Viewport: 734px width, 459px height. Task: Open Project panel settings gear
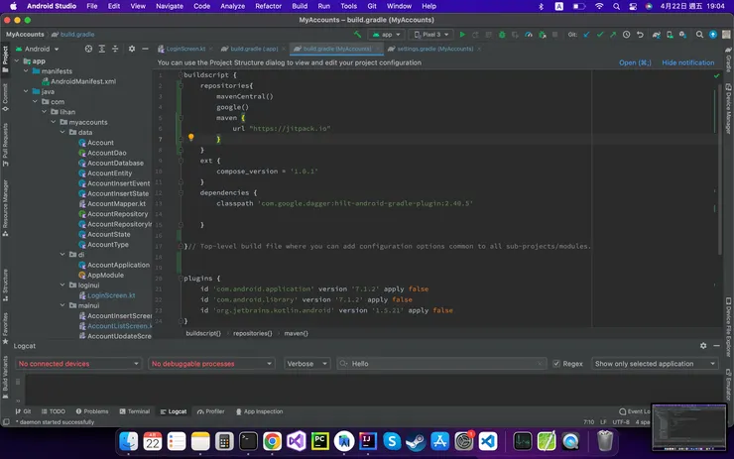132,48
